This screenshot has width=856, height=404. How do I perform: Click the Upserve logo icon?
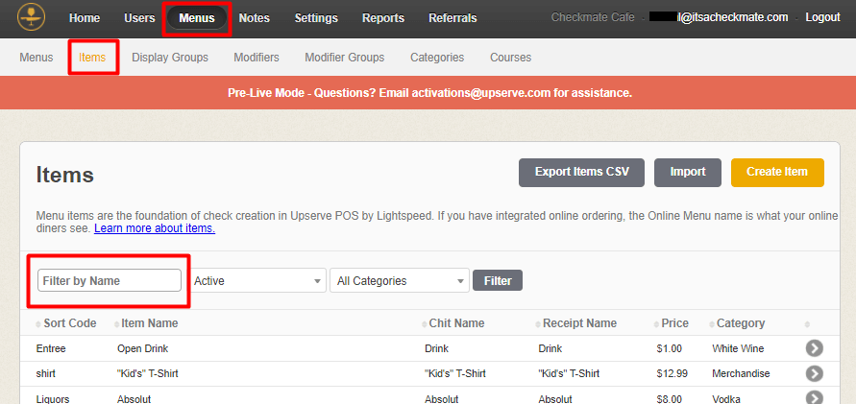coord(35,17)
